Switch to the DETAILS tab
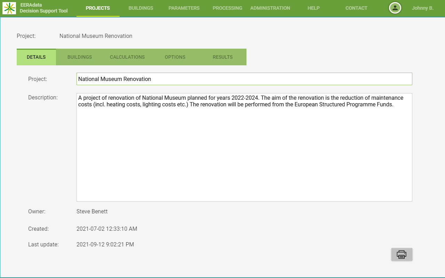Screen dimensions: 445x278 pos(36,57)
